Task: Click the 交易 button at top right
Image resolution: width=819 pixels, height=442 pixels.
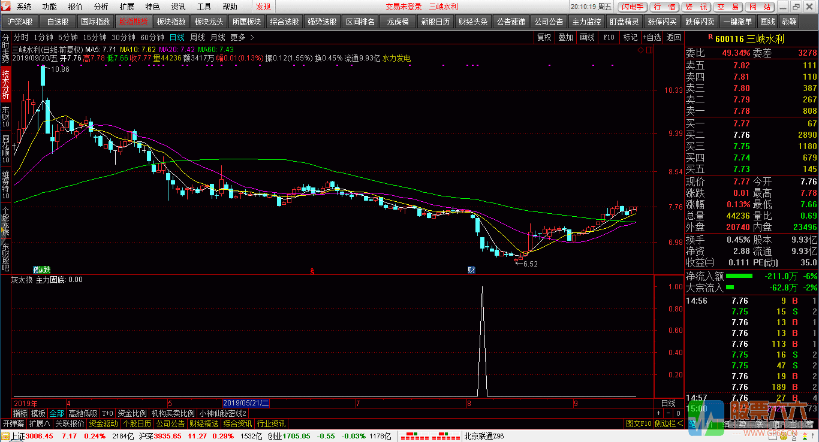Action: click(728, 7)
